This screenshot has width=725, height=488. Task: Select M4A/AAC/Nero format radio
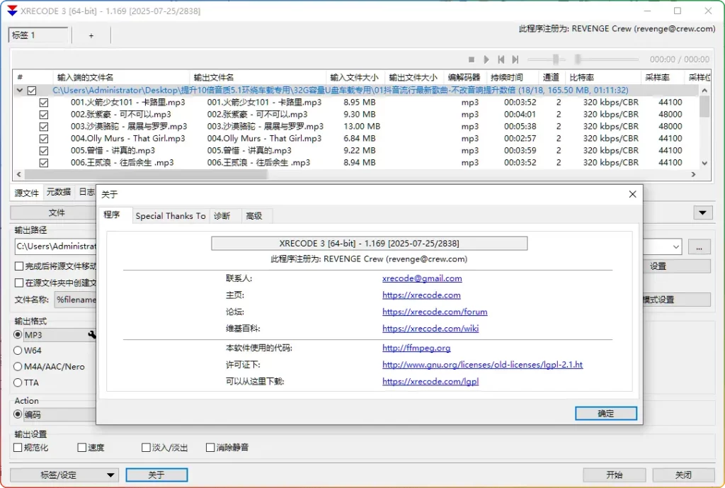point(18,366)
